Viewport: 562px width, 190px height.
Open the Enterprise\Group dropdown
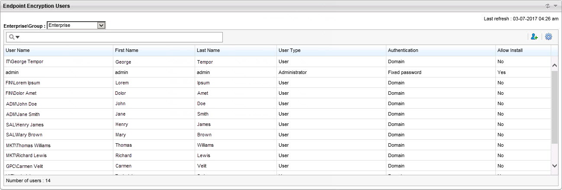pos(101,26)
